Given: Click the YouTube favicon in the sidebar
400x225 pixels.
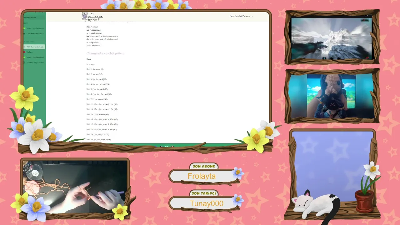Looking at the screenshot, I should point(24,52).
